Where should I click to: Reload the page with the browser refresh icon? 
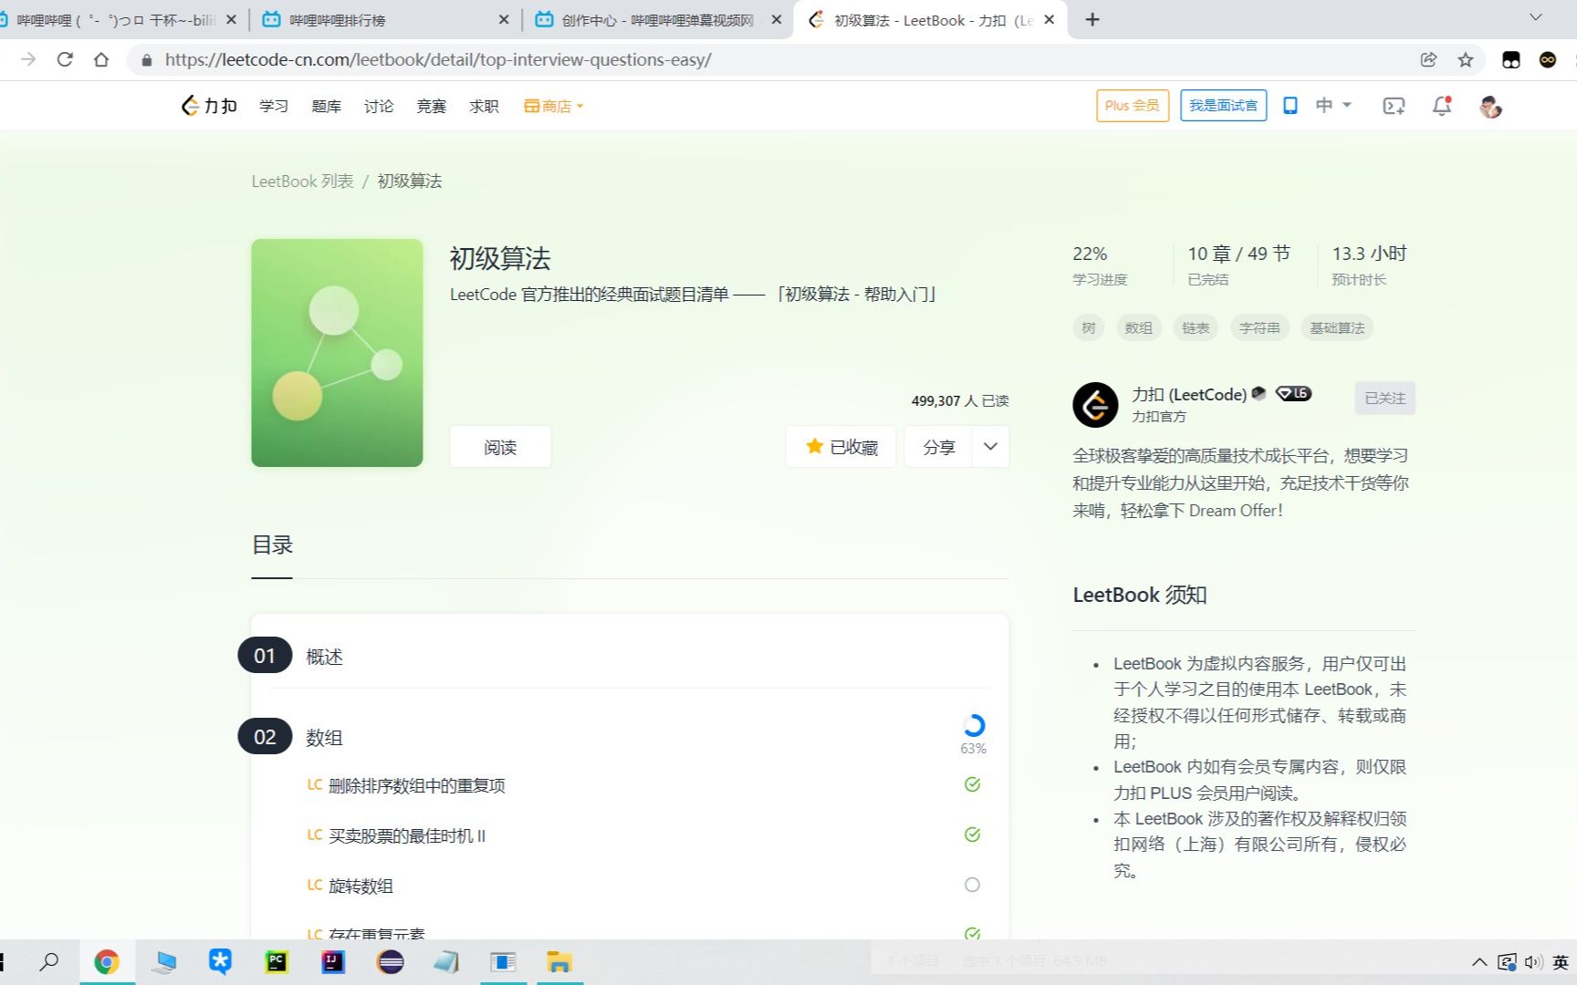pos(65,59)
